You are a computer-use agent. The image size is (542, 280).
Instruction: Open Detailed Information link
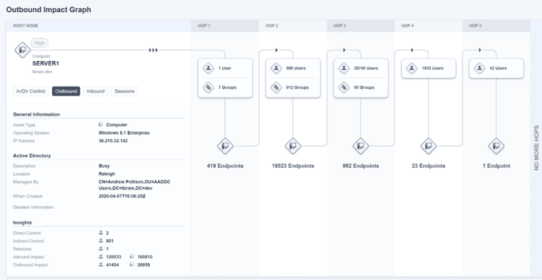tap(33, 207)
